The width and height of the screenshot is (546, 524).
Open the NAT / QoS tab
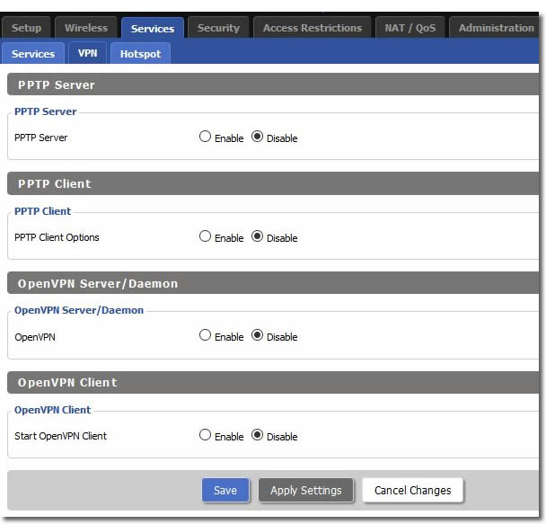[410, 28]
